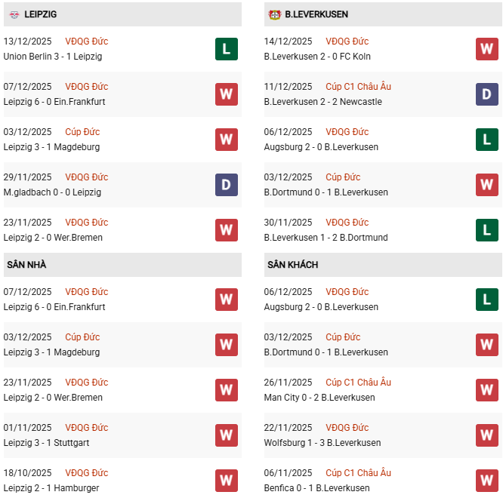Click the Bayer Leverkusen club crest
The image size is (503, 498).
[274, 14]
